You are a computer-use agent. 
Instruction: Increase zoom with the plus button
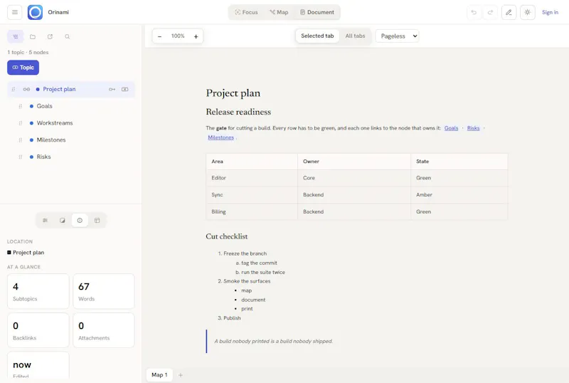196,36
